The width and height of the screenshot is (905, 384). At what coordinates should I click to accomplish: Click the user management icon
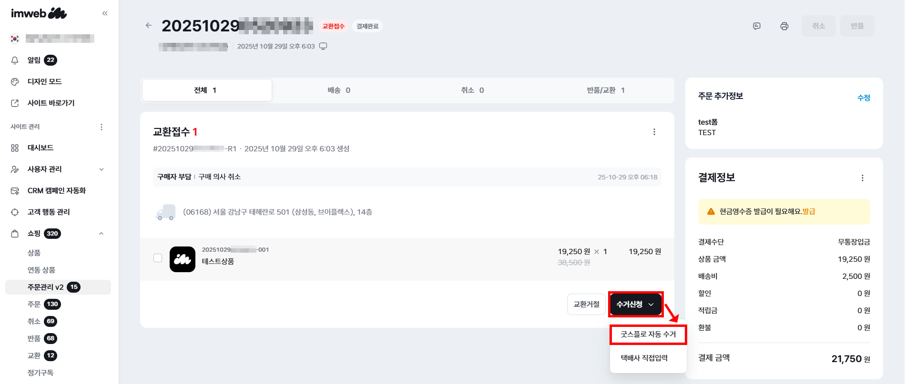(15, 169)
